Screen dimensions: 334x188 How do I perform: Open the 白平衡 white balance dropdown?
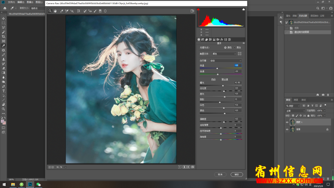click(226, 61)
